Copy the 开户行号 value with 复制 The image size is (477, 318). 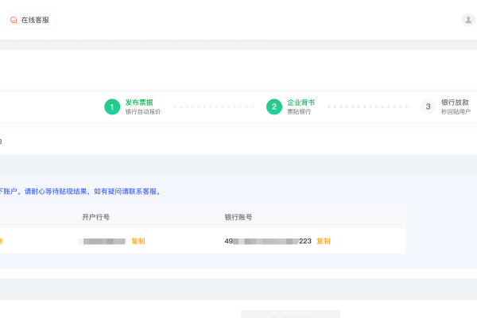pyautogui.click(x=138, y=242)
